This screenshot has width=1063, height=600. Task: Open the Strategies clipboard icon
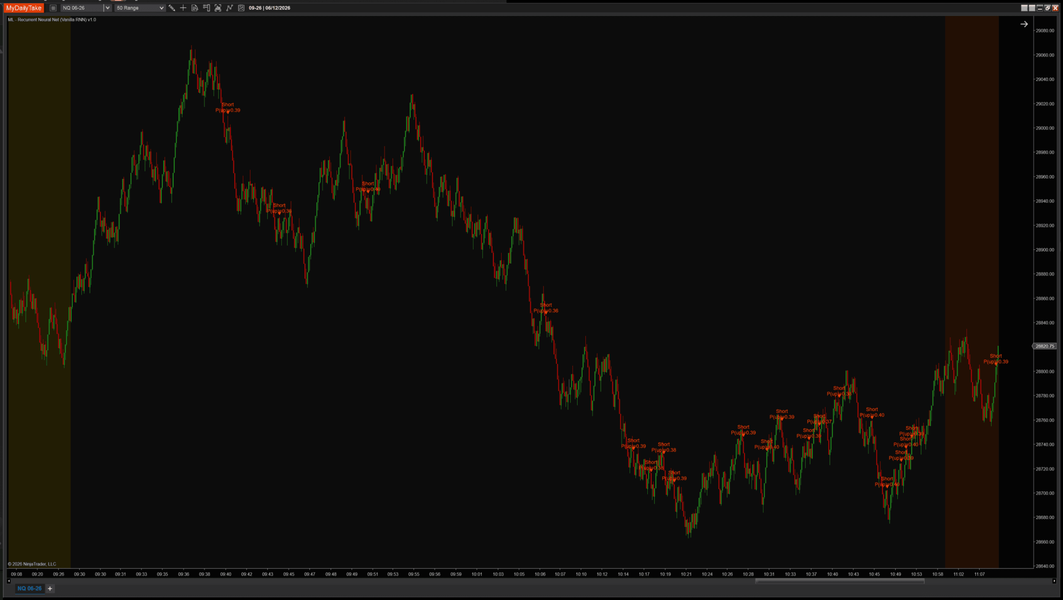click(x=241, y=8)
